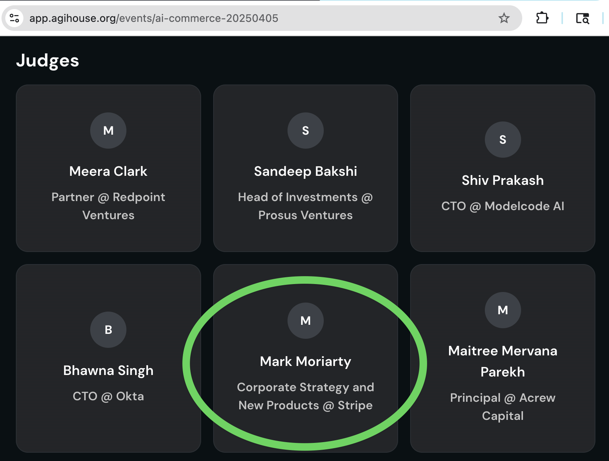Click the Maitree Mervana Parekh name
This screenshot has height=461, width=609.
coord(503,361)
